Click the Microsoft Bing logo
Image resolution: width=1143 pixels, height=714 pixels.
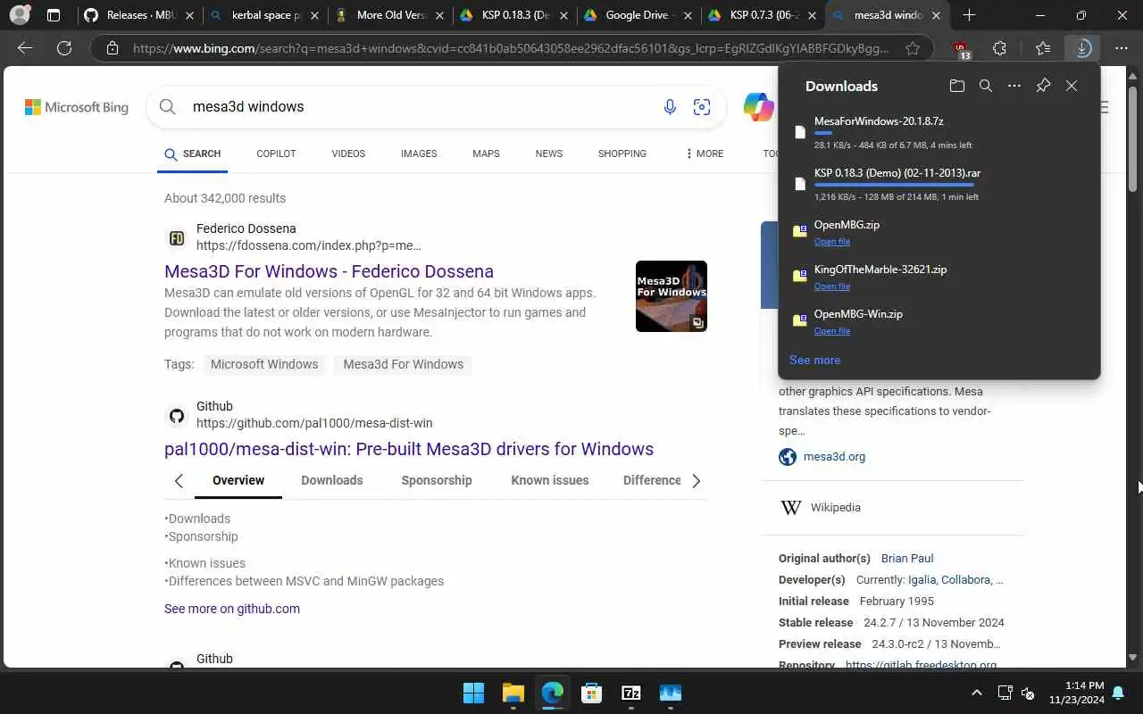(77, 107)
